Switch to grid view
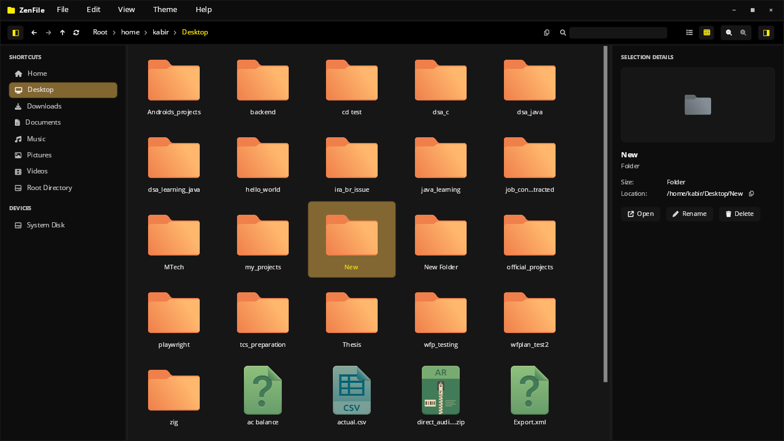784x441 pixels. click(707, 33)
